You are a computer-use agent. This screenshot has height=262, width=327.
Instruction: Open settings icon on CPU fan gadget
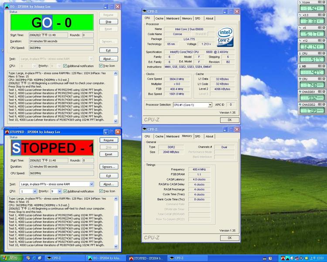pyautogui.click(x=320, y=79)
